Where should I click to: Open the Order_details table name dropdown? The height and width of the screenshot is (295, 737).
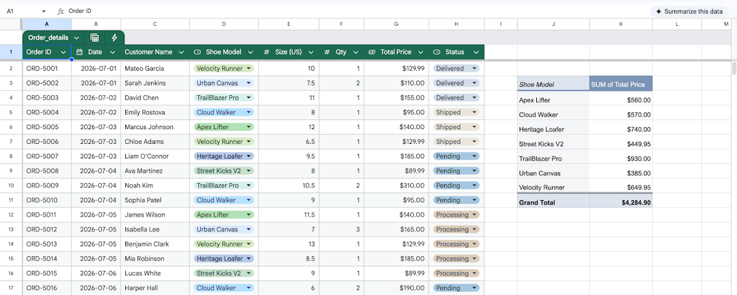pos(76,37)
